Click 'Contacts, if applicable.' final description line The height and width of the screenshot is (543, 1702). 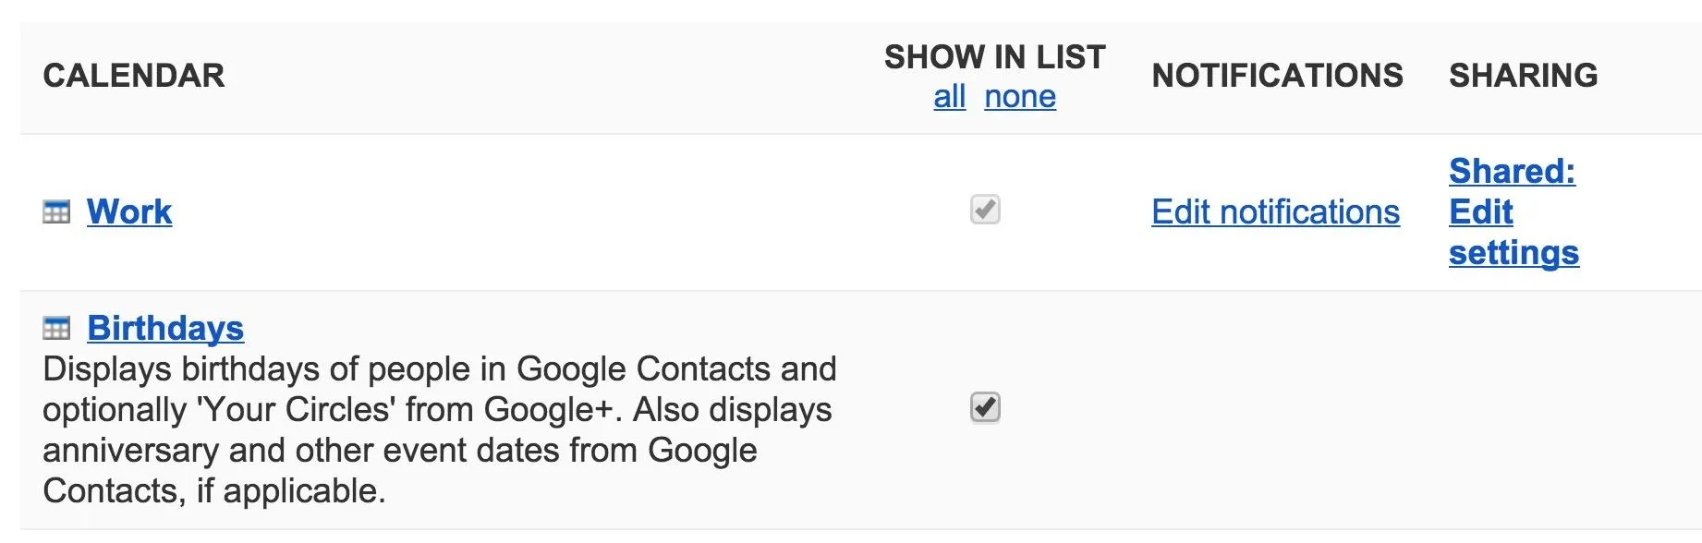coord(214,490)
